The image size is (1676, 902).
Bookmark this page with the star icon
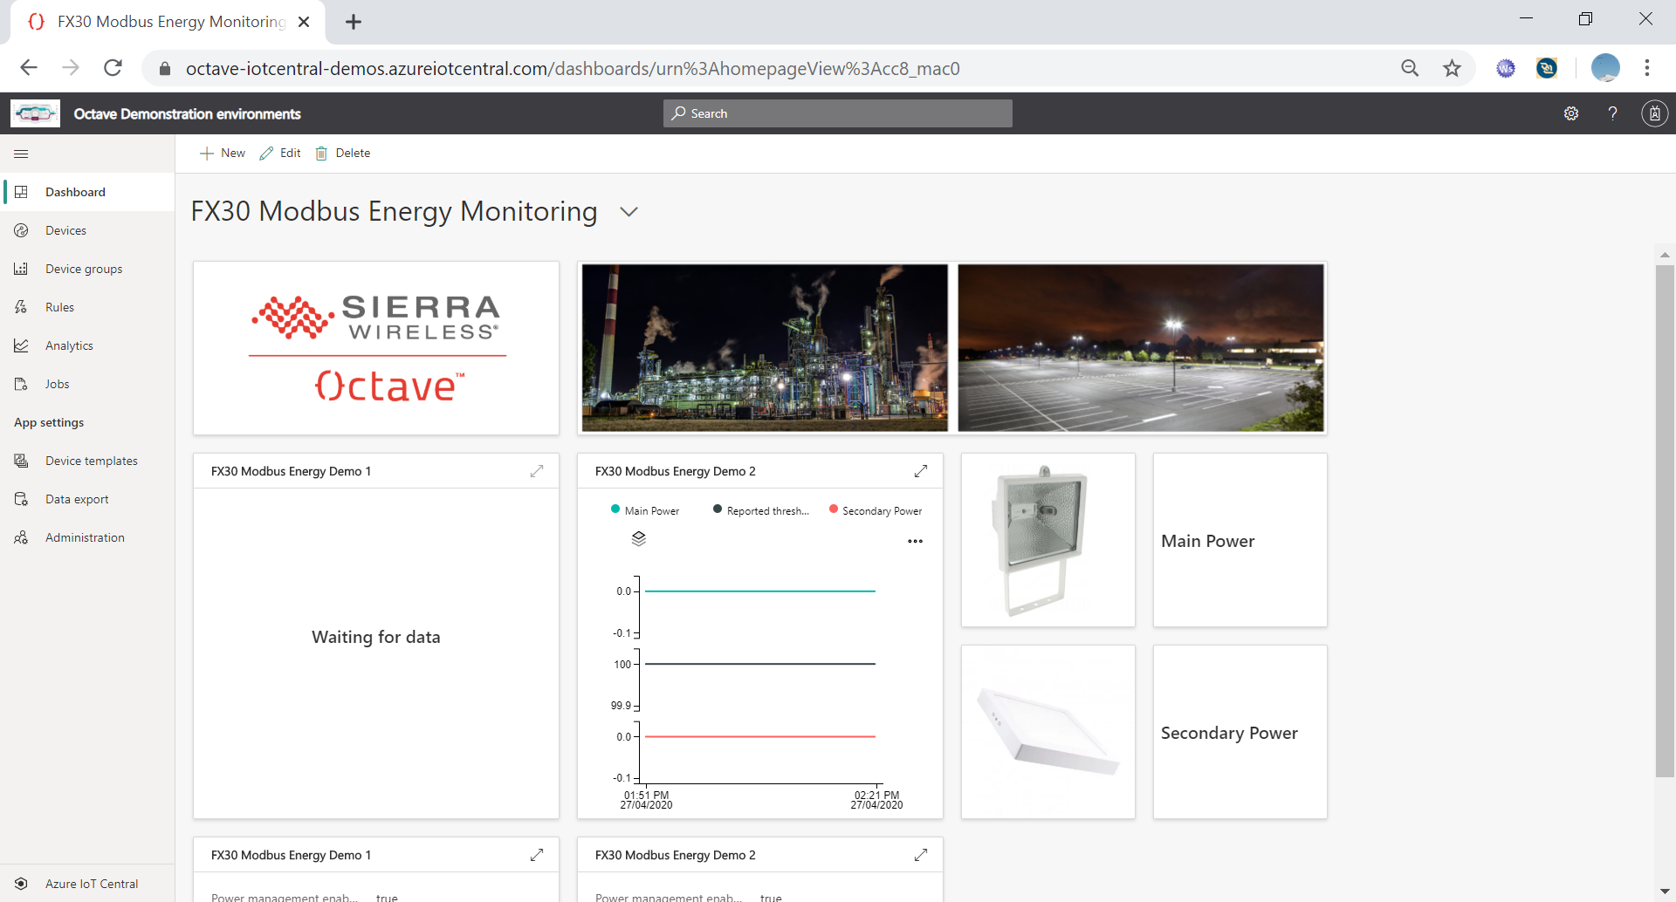coord(1452,68)
